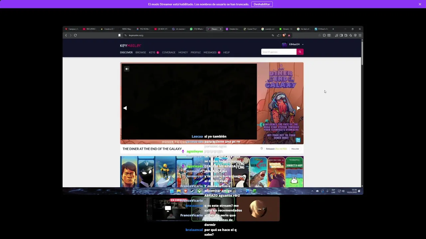This screenshot has height=239, width=426.
Task: Click the pink search magnifier button
Action: point(300,52)
